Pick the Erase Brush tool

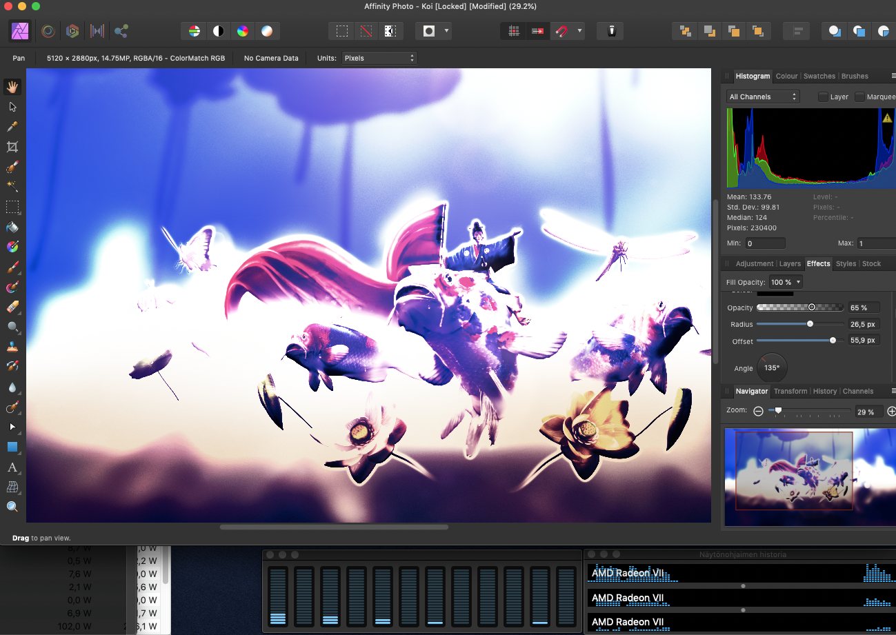(x=12, y=307)
